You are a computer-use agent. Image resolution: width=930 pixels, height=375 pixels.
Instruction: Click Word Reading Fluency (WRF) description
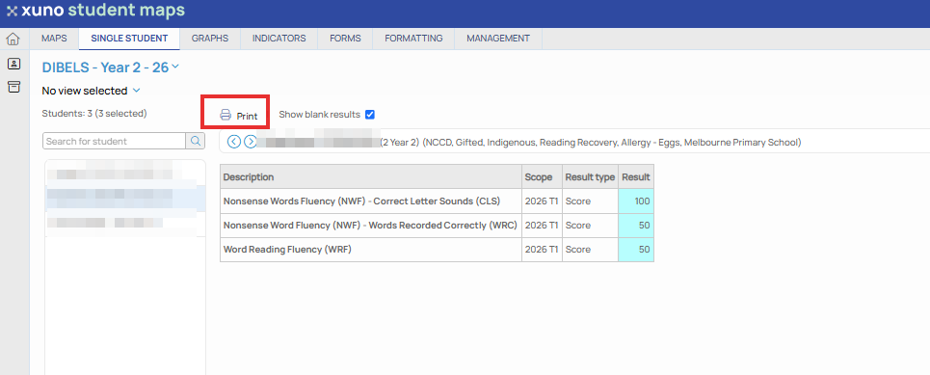tap(287, 250)
